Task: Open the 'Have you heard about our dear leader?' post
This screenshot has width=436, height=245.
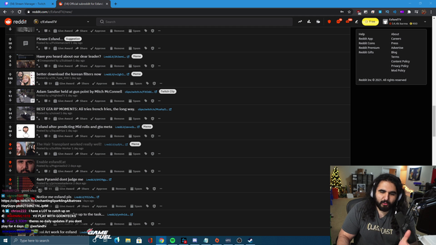Action: (69, 56)
